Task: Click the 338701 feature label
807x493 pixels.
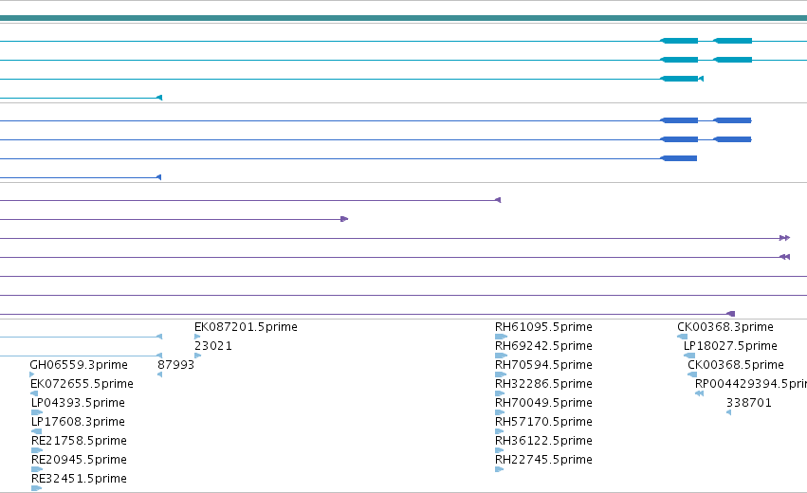Action: coord(749,403)
